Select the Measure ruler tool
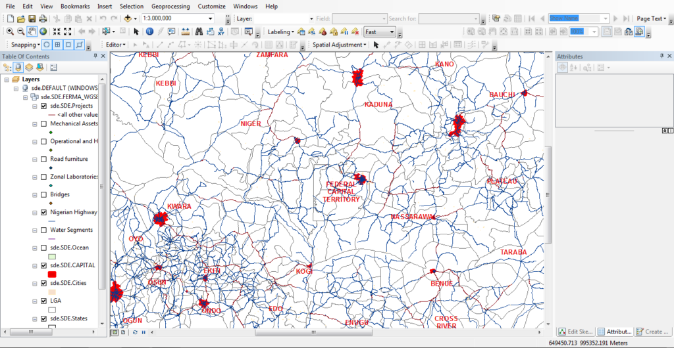Screen dimensions: 674x348 click(185, 32)
